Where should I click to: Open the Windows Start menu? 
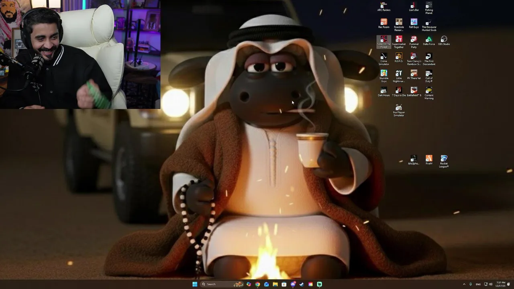pyautogui.click(x=195, y=284)
